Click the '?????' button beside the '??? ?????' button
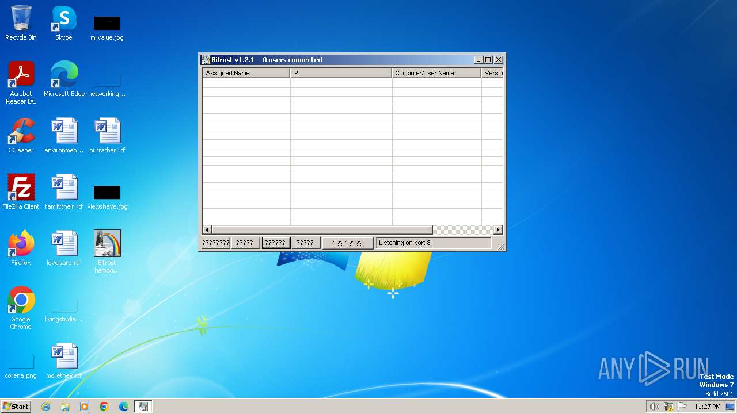Image resolution: width=737 pixels, height=414 pixels. 305,243
